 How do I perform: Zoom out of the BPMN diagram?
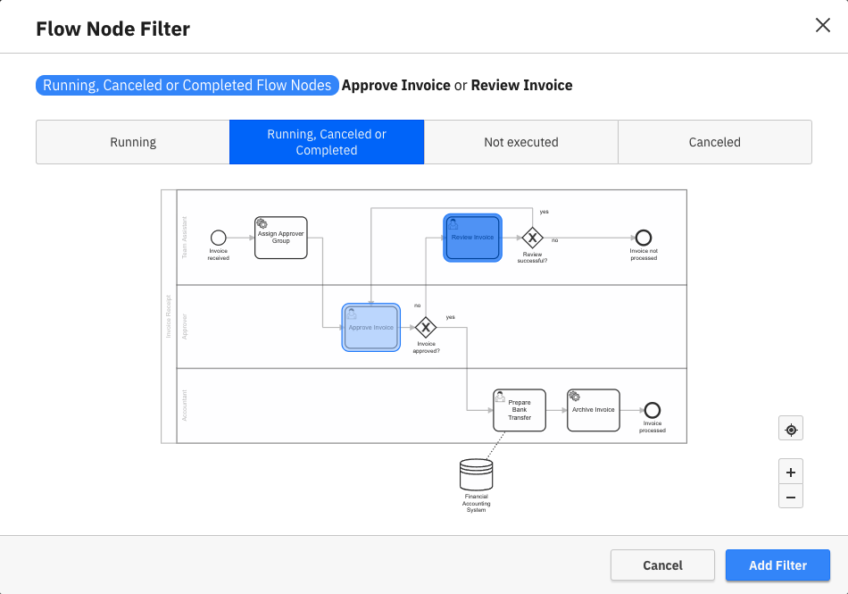point(790,497)
